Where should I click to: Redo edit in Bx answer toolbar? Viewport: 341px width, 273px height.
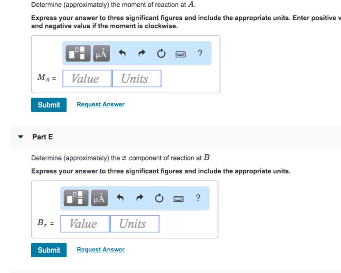(140, 199)
